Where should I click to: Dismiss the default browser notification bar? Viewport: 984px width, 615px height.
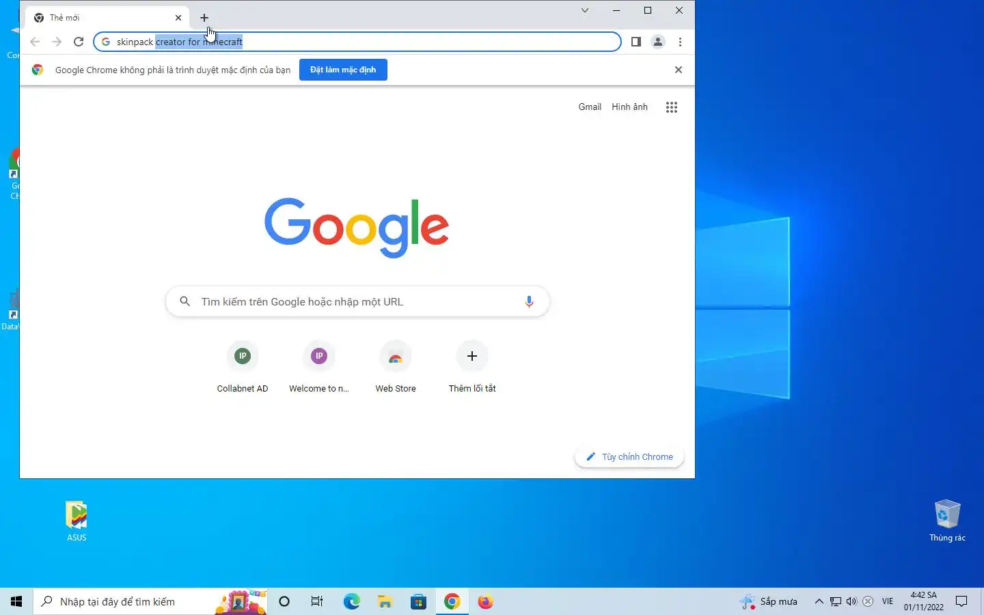tap(679, 70)
